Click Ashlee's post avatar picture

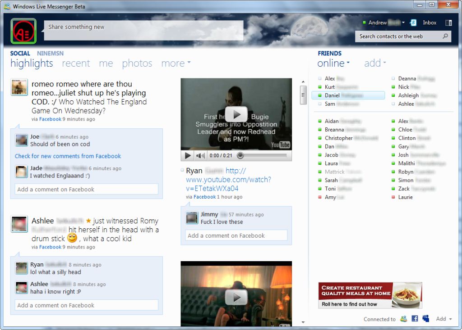coord(19,224)
